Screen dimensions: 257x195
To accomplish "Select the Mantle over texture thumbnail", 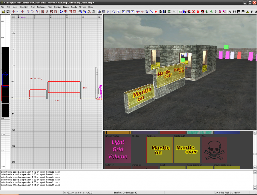I will [x=187, y=150].
